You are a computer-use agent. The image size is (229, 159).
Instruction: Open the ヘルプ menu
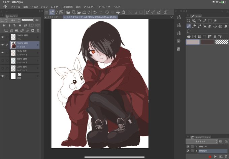(x=117, y=7)
